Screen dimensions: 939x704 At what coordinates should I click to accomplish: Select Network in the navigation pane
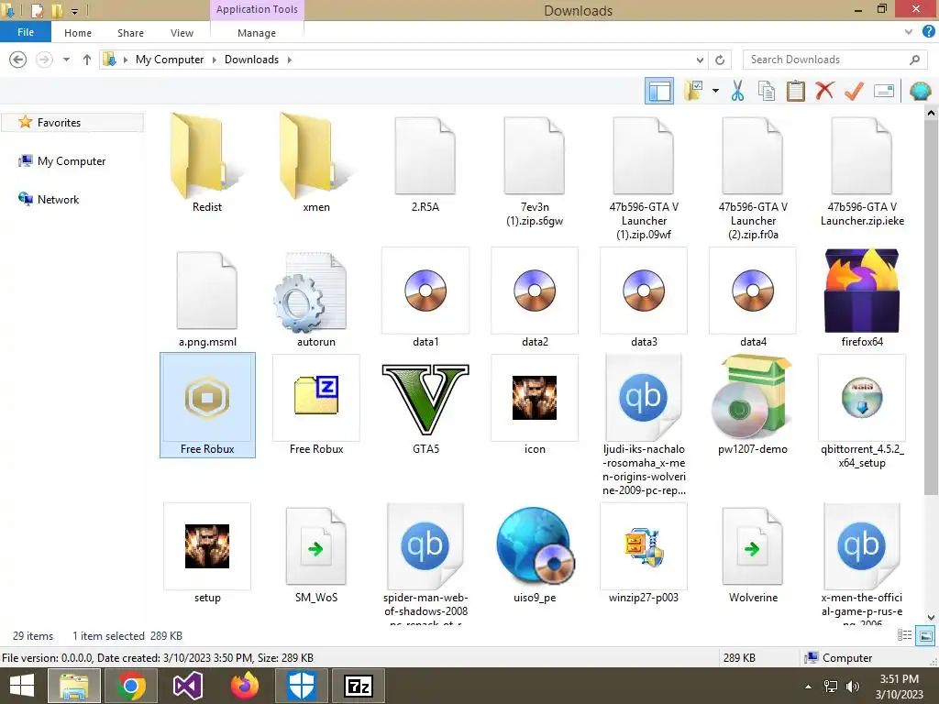coord(58,199)
